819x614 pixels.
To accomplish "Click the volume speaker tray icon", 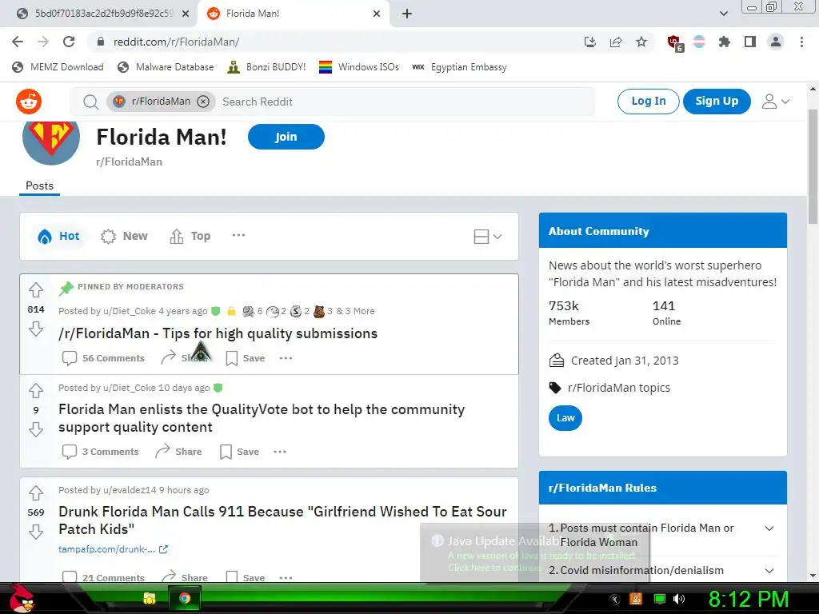I will coord(678,599).
